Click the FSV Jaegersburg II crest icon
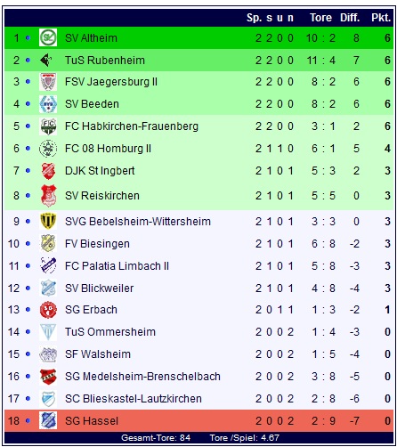The image size is (397, 447). [x=48, y=82]
